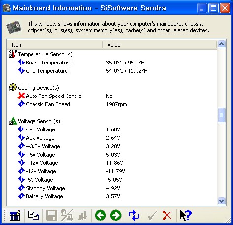This screenshot has width=233, height=225.
Task: Click the Item column header
Action: [55, 45]
